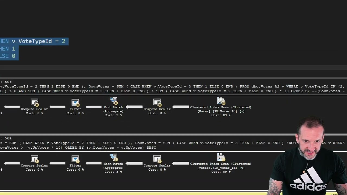Click Compute Scalar icon next to scan, first plan
This screenshot has width=347, height=195.
[157, 103]
